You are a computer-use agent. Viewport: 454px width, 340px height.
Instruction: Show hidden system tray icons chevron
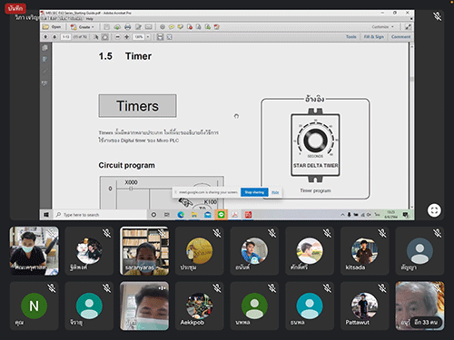[x=342, y=215]
